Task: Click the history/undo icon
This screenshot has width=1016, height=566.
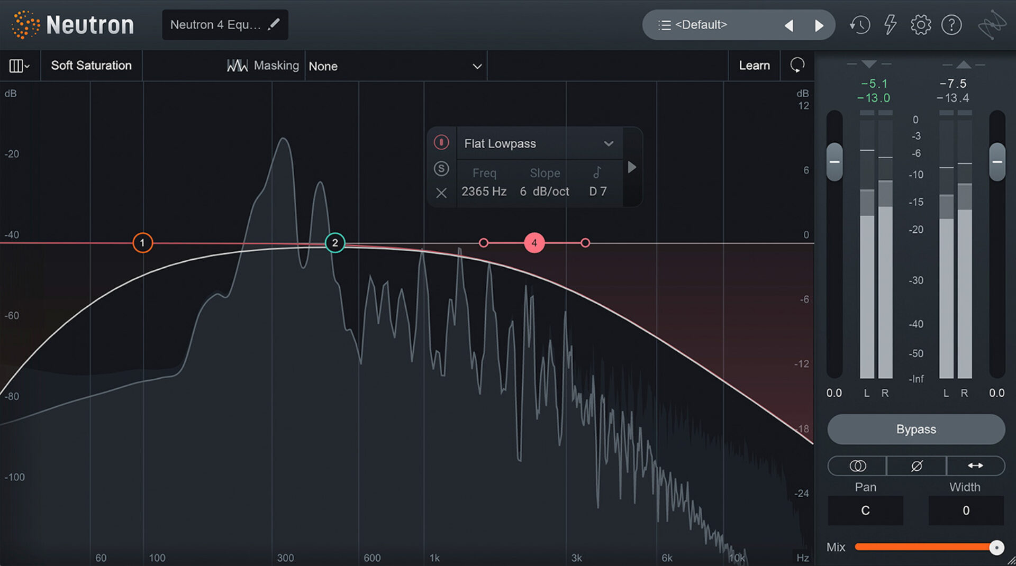Action: pos(860,24)
